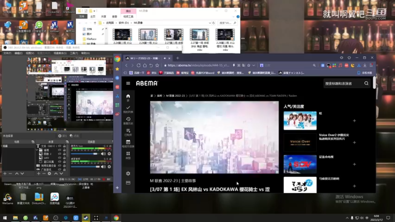The image size is (395, 222).
Task: Open the File menu in OBS
Action: point(7,53)
